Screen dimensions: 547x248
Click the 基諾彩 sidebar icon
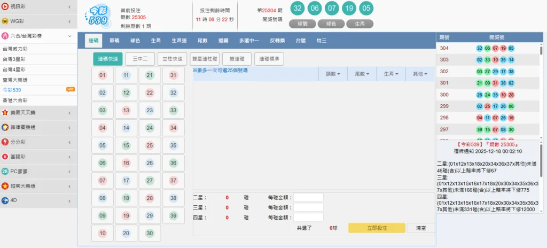click(x=5, y=157)
